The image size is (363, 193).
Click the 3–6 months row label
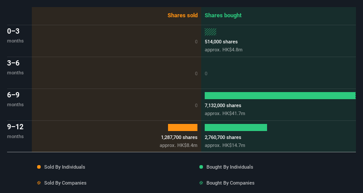15,67
